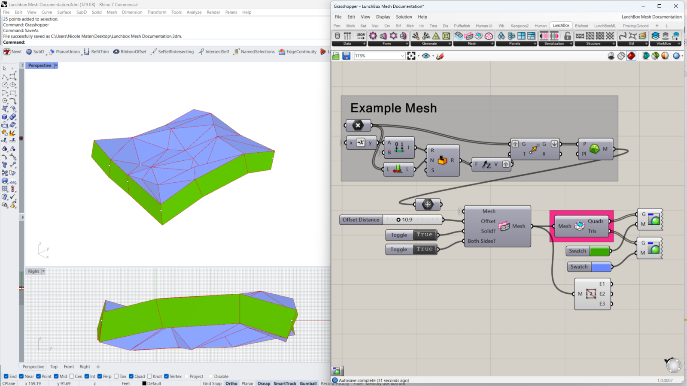
Task: Click the zoom extents icon on Grasshopper canvas
Action: (411, 56)
